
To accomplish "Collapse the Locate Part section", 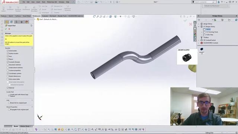I will pos(32,92).
